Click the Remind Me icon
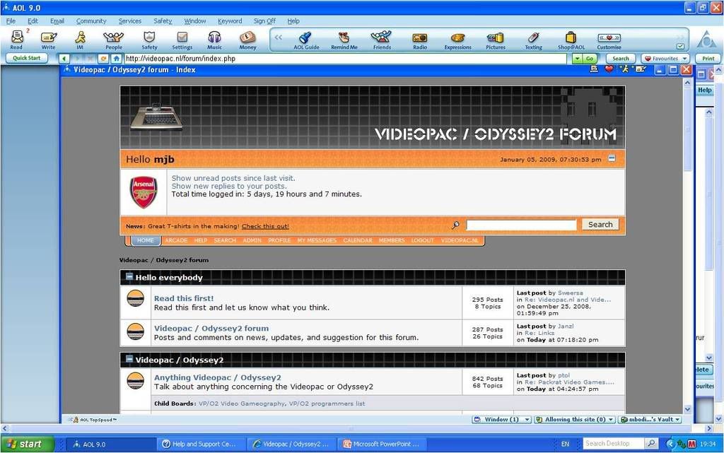Screen dimensions: 724x453 click(x=344, y=40)
